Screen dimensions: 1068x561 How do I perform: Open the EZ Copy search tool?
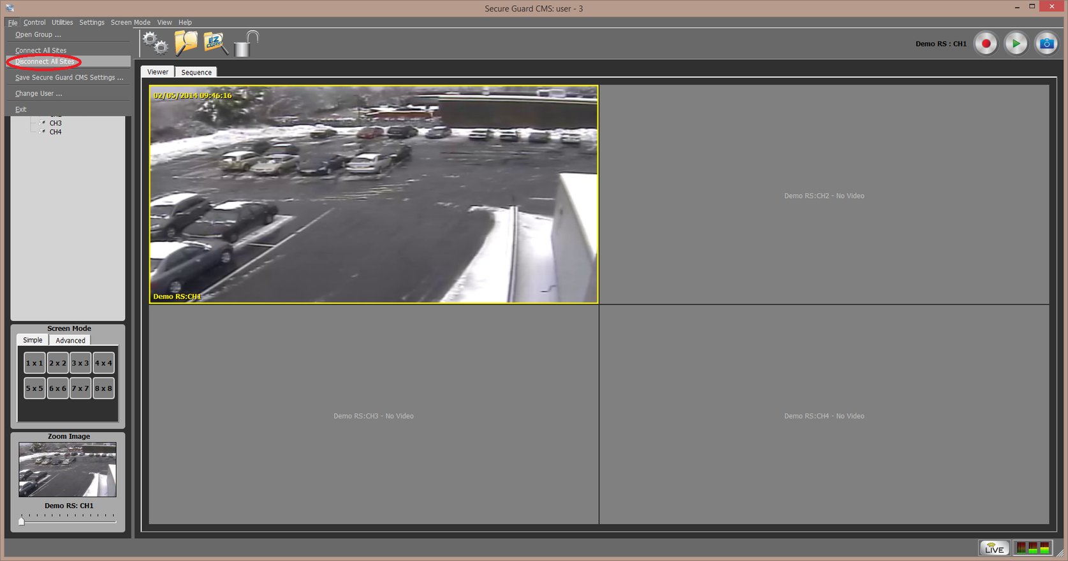pos(216,43)
